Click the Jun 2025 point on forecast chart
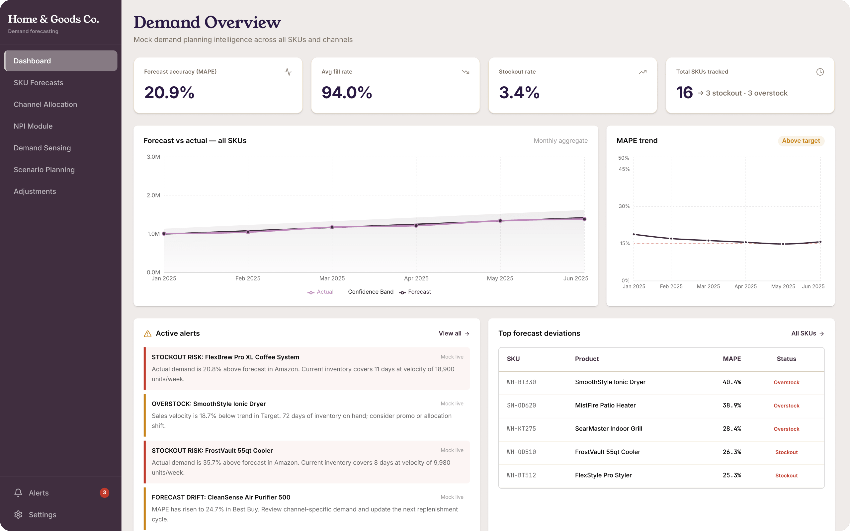 (x=584, y=219)
